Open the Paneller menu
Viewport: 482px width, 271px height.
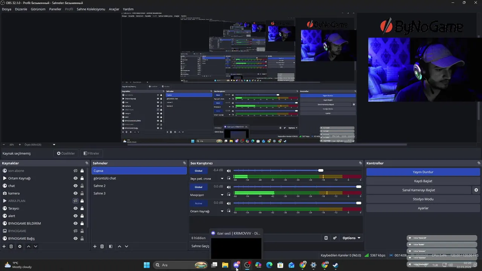[x=55, y=9]
